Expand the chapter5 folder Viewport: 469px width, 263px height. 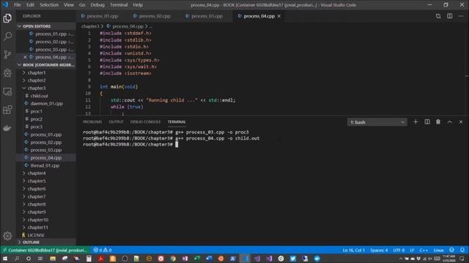click(37, 181)
